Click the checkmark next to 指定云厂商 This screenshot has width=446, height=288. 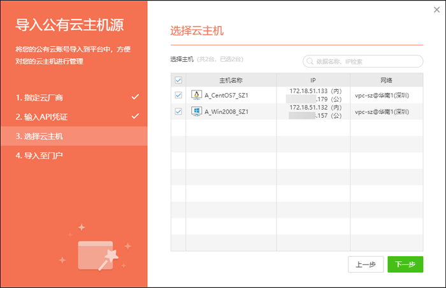[x=135, y=97]
